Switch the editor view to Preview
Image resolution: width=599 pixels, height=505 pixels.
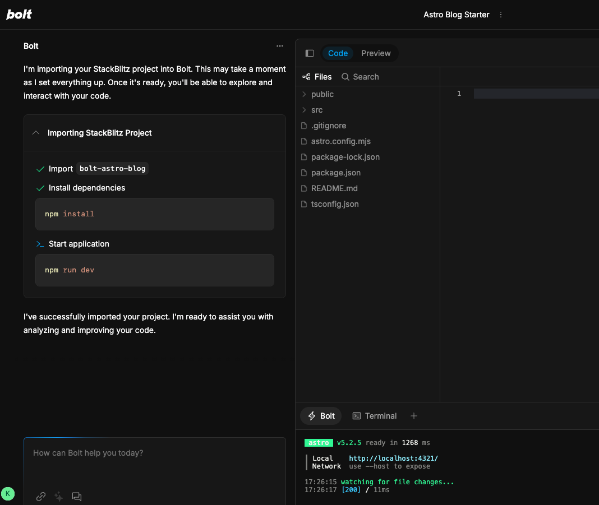(x=376, y=53)
